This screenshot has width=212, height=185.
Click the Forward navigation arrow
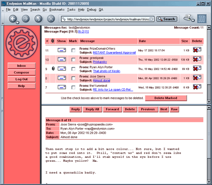pyautogui.click(x=26, y=19)
